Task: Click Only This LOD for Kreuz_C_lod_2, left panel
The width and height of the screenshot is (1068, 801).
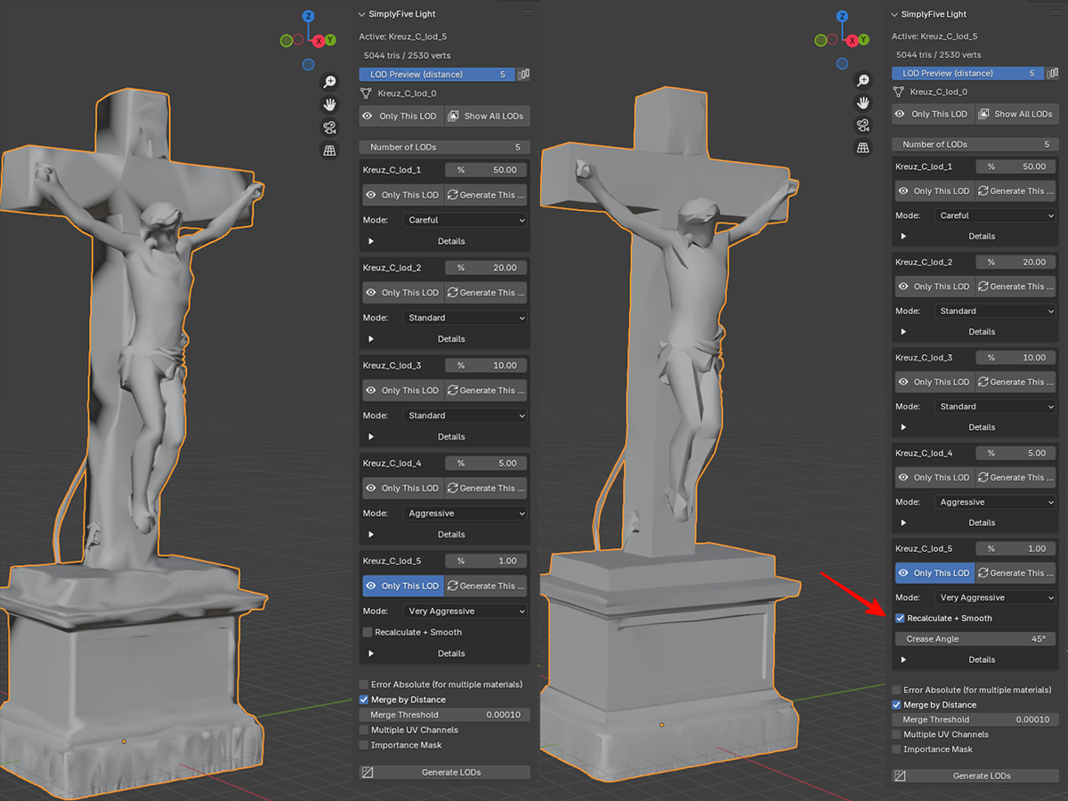Action: tap(403, 293)
